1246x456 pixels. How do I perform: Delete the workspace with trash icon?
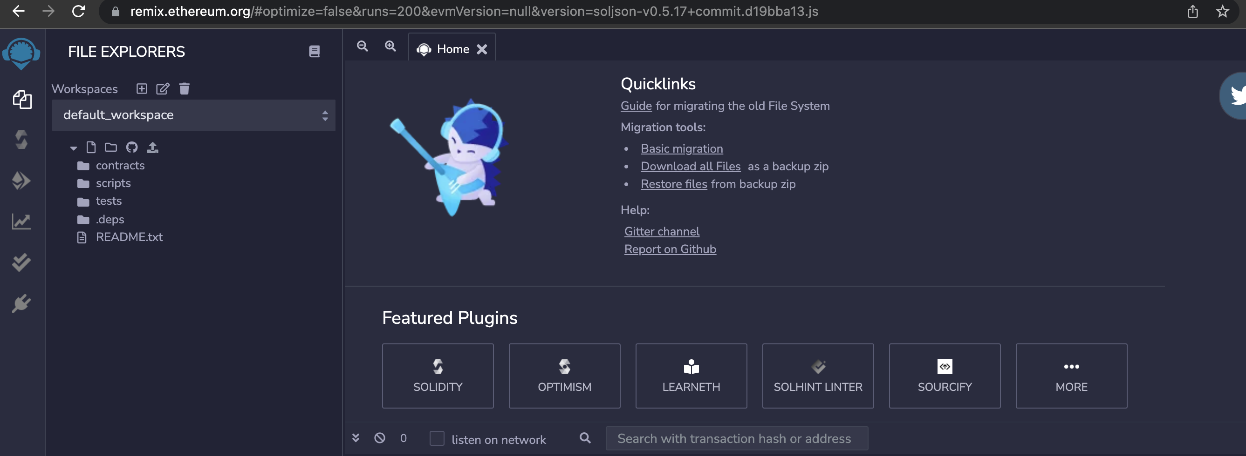[184, 88]
